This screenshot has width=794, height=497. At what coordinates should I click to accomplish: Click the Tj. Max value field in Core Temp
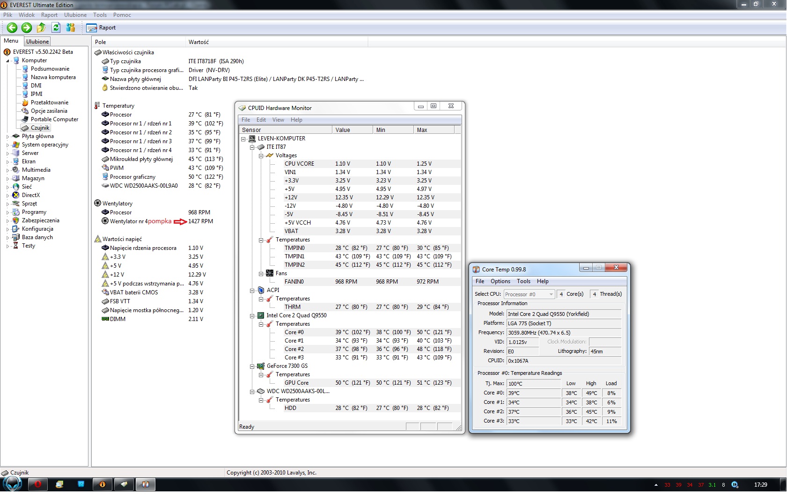click(x=534, y=384)
